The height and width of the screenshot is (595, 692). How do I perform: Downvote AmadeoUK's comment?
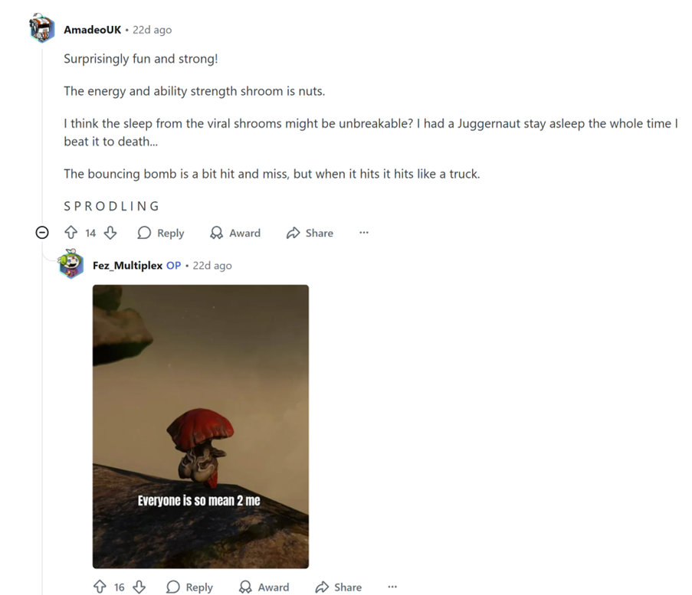[110, 233]
